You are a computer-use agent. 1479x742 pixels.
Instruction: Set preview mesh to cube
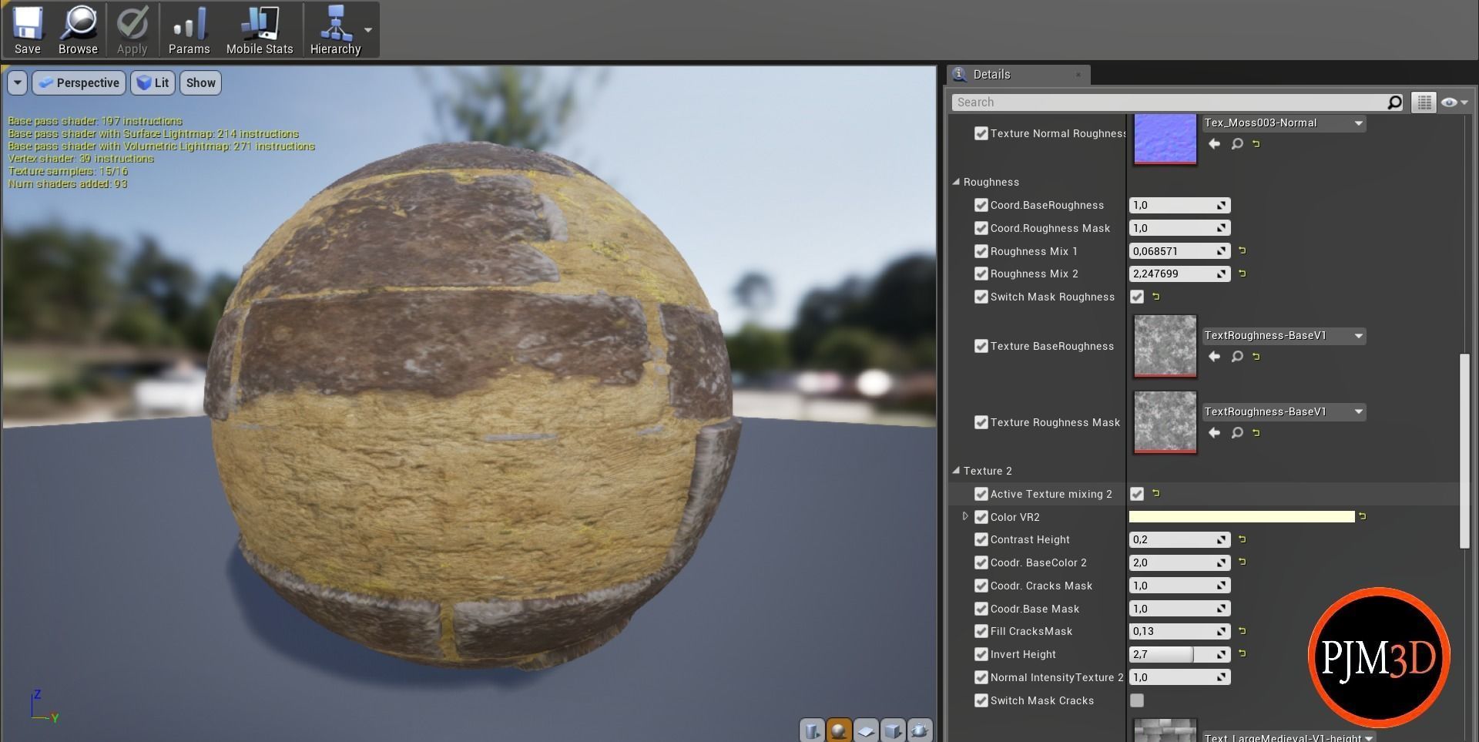click(x=893, y=730)
